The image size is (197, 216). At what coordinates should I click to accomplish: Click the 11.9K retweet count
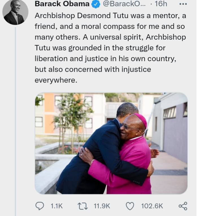pyautogui.click(x=102, y=206)
